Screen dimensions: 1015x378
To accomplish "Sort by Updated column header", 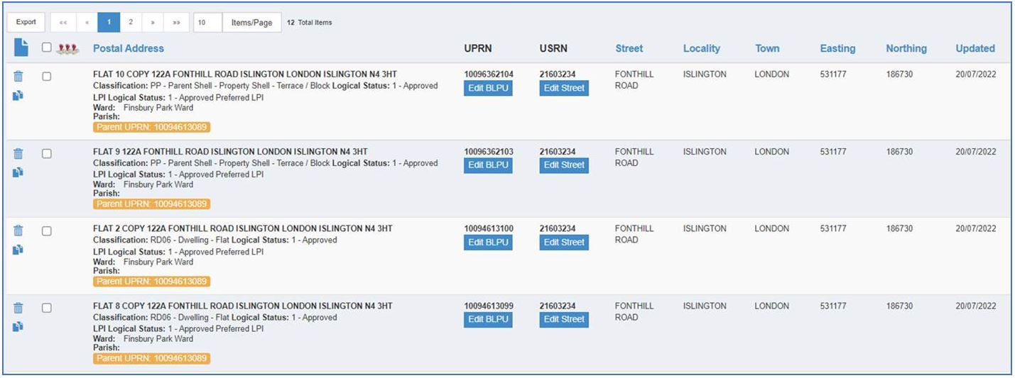I will [975, 48].
